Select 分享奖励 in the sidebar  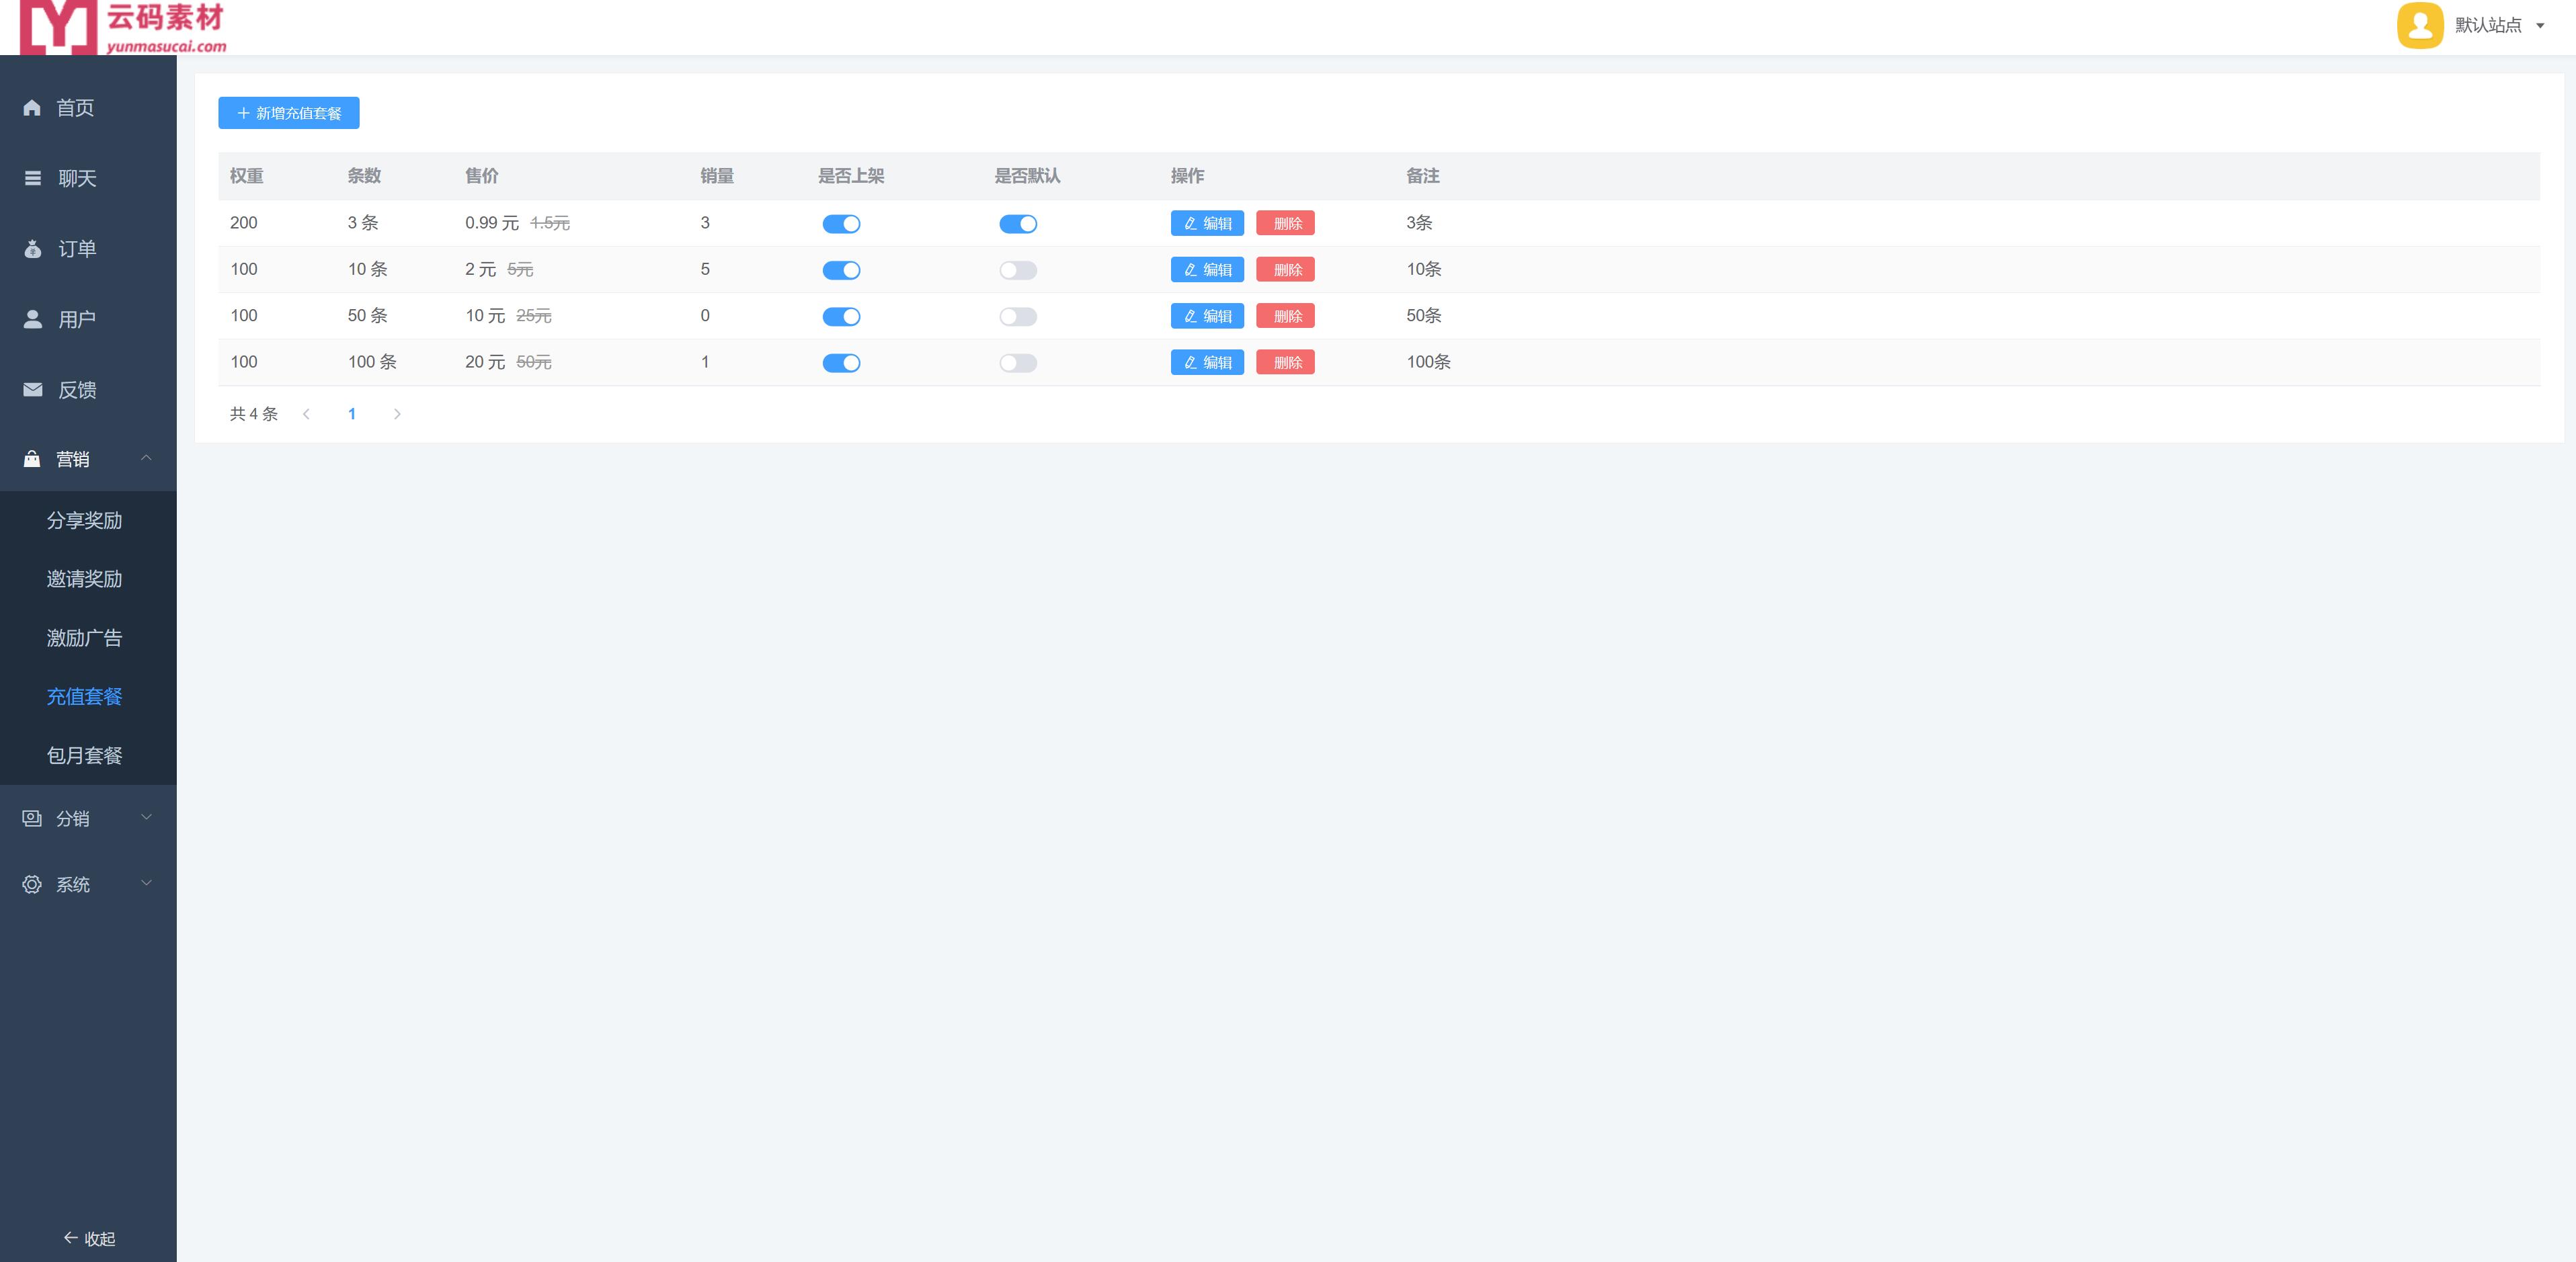click(x=85, y=520)
